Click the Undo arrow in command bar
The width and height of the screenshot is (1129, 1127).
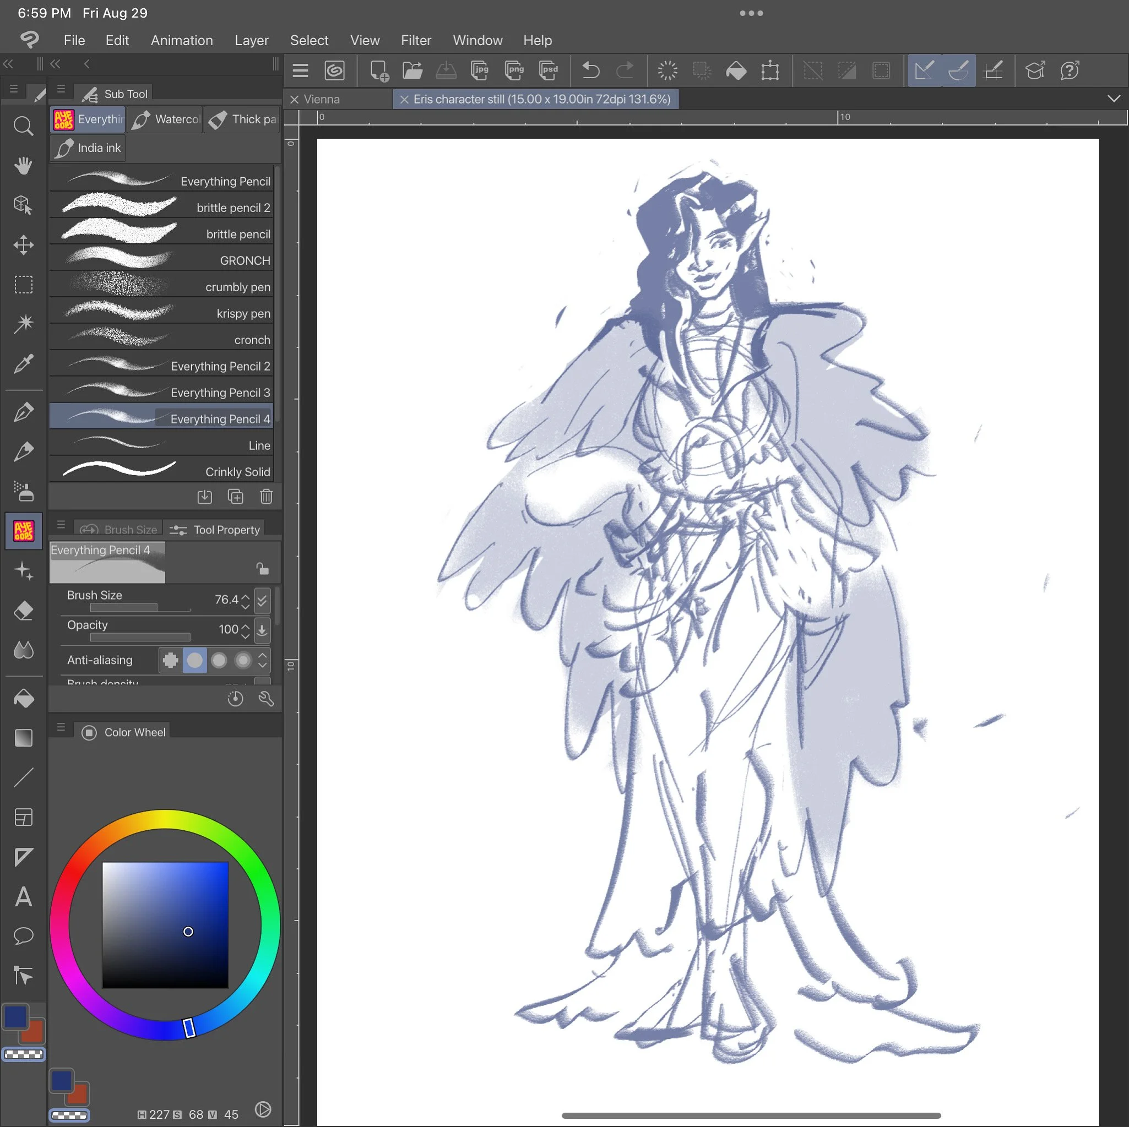[591, 70]
